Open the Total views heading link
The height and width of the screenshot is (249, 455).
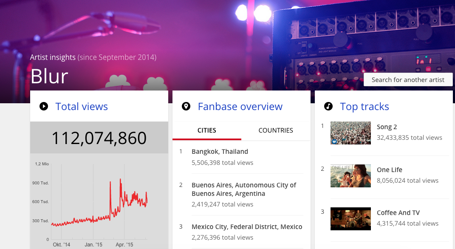coord(82,107)
